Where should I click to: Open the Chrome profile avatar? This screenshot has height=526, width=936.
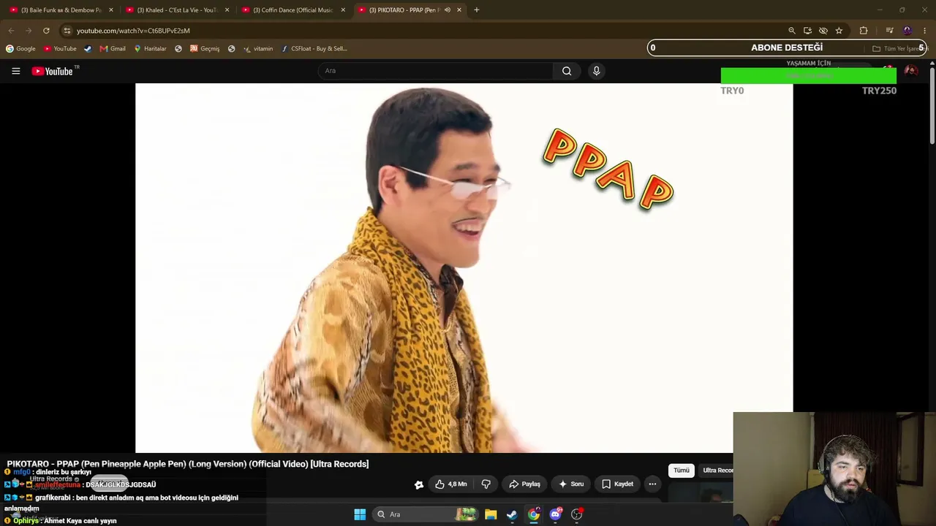(x=907, y=31)
